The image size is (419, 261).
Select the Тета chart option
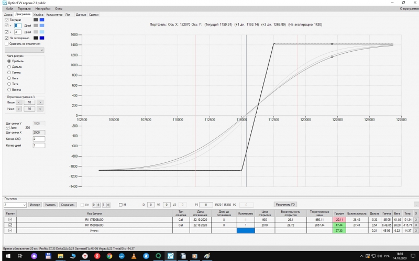(x=9, y=84)
